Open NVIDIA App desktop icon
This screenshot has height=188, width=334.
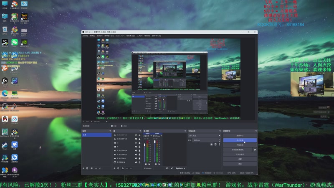click(24, 43)
